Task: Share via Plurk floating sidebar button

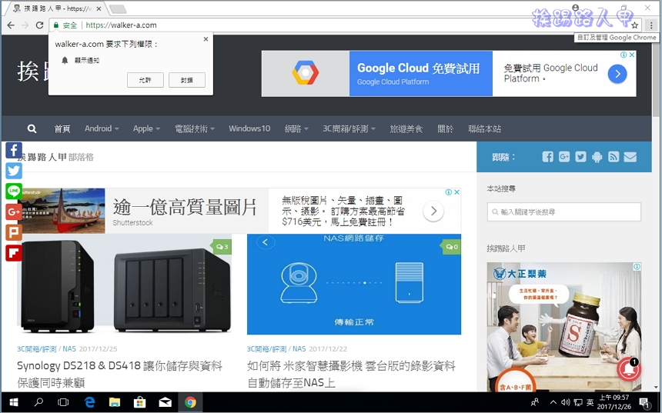Action: coord(14,232)
